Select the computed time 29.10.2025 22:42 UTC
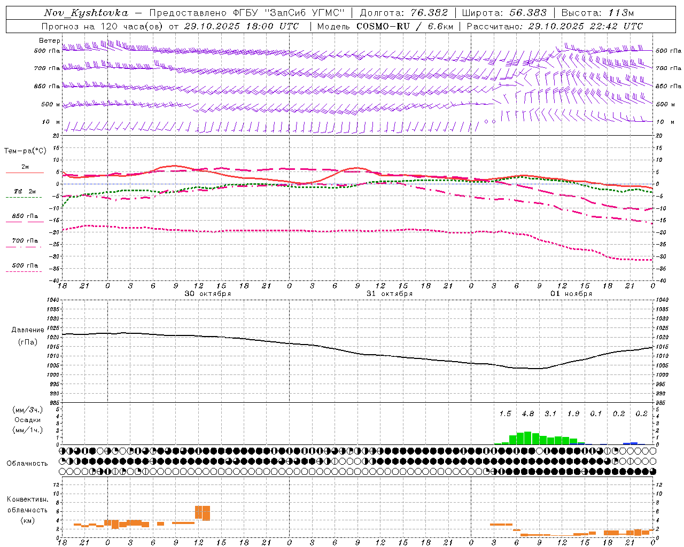This screenshot has width=684, height=547. 586,26
